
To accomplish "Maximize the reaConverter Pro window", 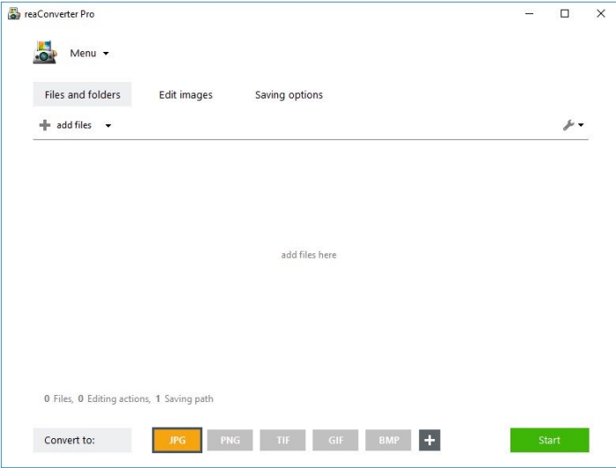I will pyautogui.click(x=565, y=14).
